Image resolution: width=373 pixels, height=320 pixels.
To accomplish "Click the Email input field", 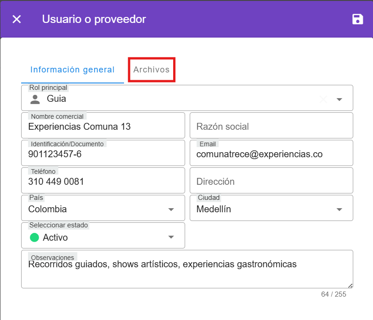I will point(271,154).
